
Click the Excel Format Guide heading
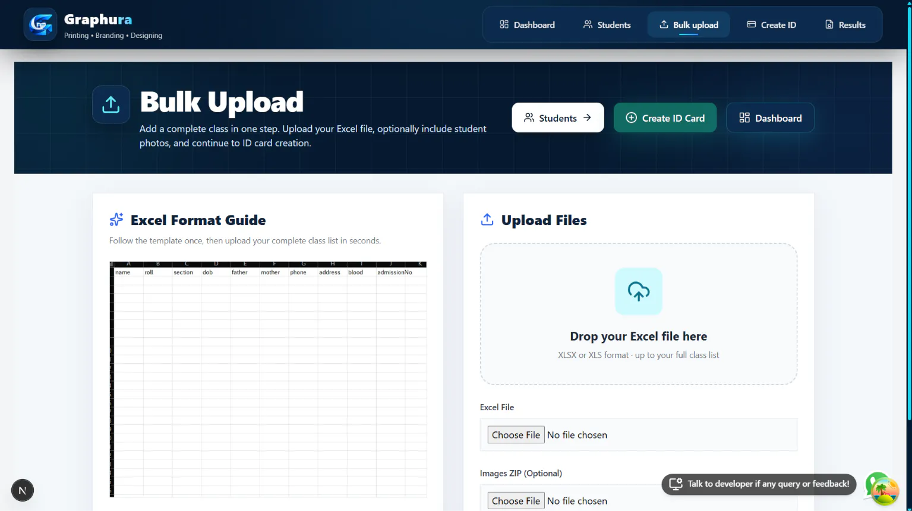click(x=198, y=220)
